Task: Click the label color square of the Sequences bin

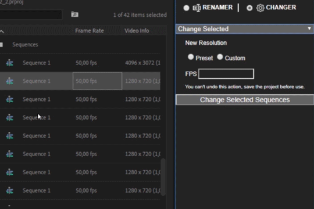Action: point(1,45)
